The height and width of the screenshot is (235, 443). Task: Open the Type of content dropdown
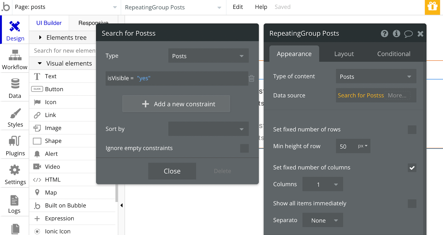tap(376, 76)
